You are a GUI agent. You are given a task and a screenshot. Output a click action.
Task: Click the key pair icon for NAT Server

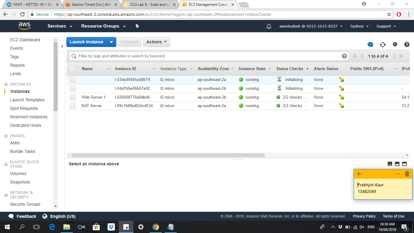[342, 106]
